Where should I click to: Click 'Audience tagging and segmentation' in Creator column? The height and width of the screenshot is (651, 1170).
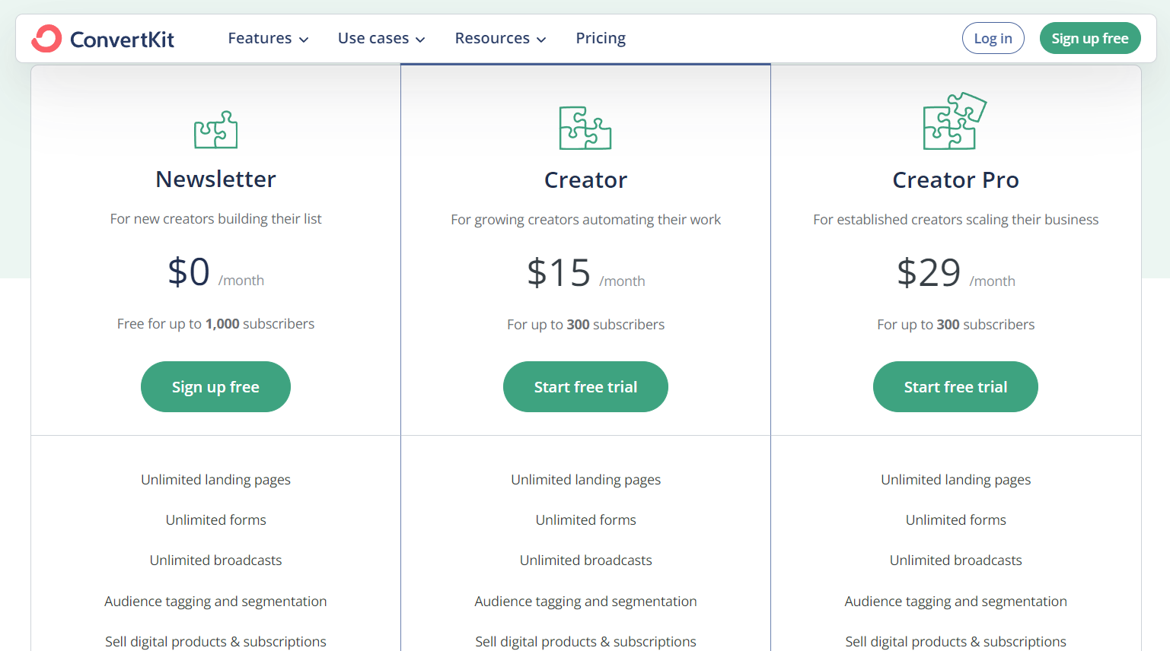coord(585,602)
